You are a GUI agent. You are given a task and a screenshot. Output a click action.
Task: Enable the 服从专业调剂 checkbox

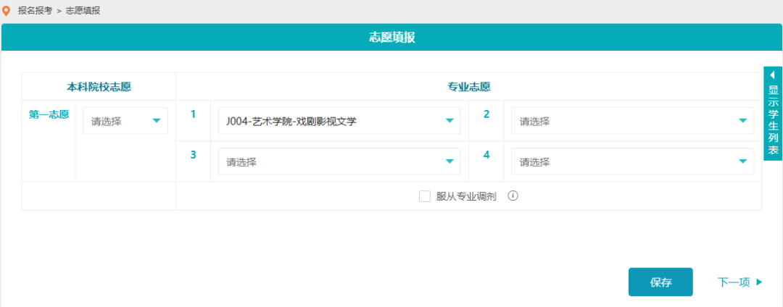pyautogui.click(x=425, y=196)
